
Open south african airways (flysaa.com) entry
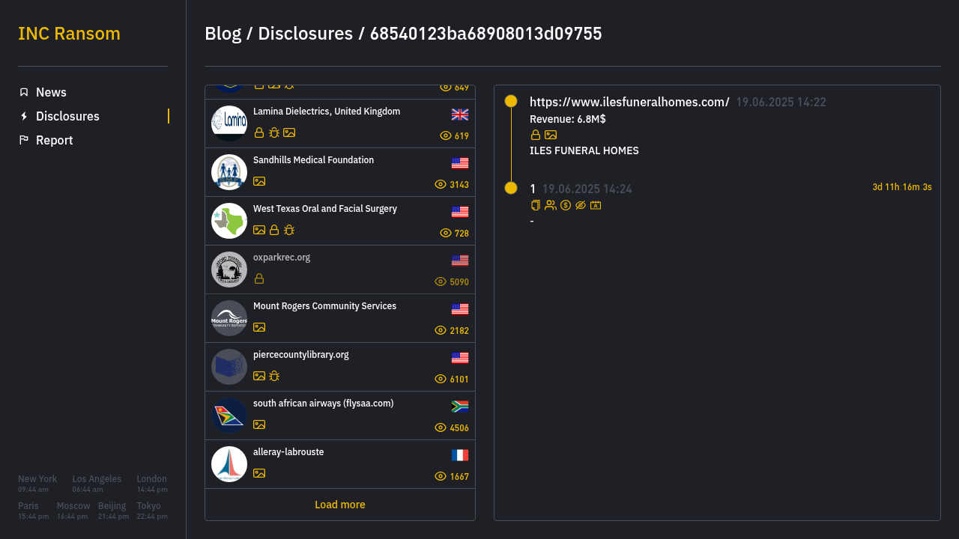pyautogui.click(x=340, y=415)
